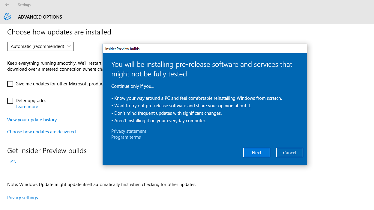Click the Windows Update note text
Screen dimensions: 374x210
(102, 185)
